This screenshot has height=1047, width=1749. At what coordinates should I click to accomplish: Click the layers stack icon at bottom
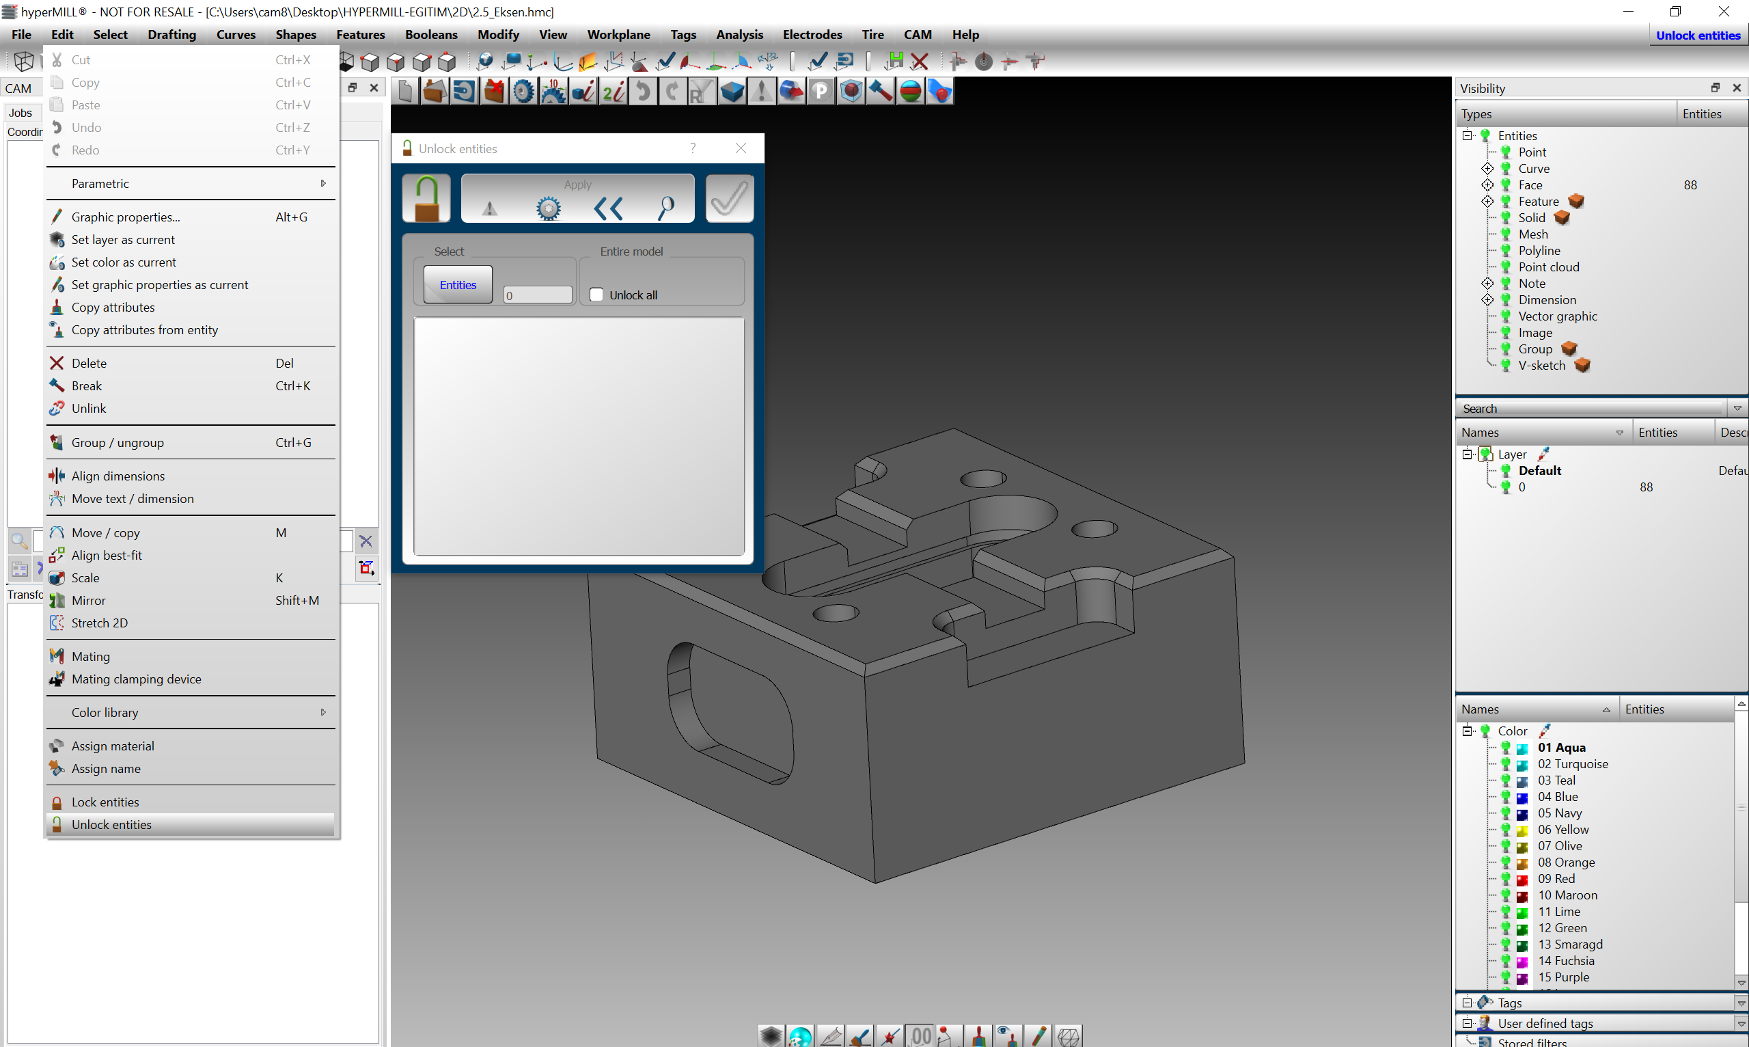[x=771, y=1035]
